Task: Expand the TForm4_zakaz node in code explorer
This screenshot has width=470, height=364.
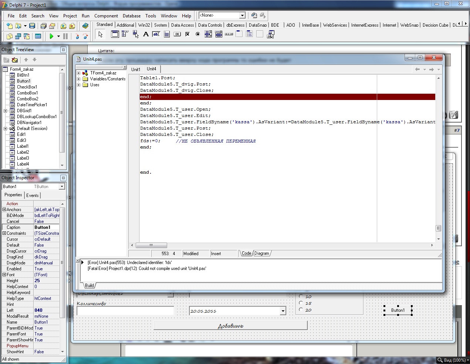Action: 78,73
